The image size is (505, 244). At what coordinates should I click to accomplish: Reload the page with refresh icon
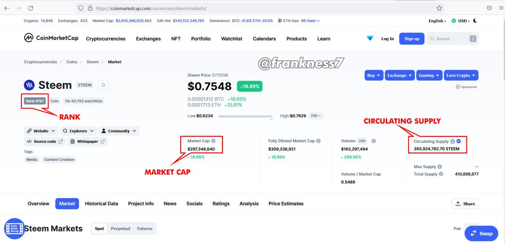point(31,8)
